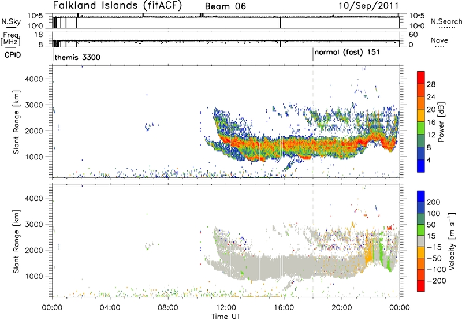The width and height of the screenshot is (462, 320).
Task: Click the 'CPID' row label
Action: click(13, 55)
